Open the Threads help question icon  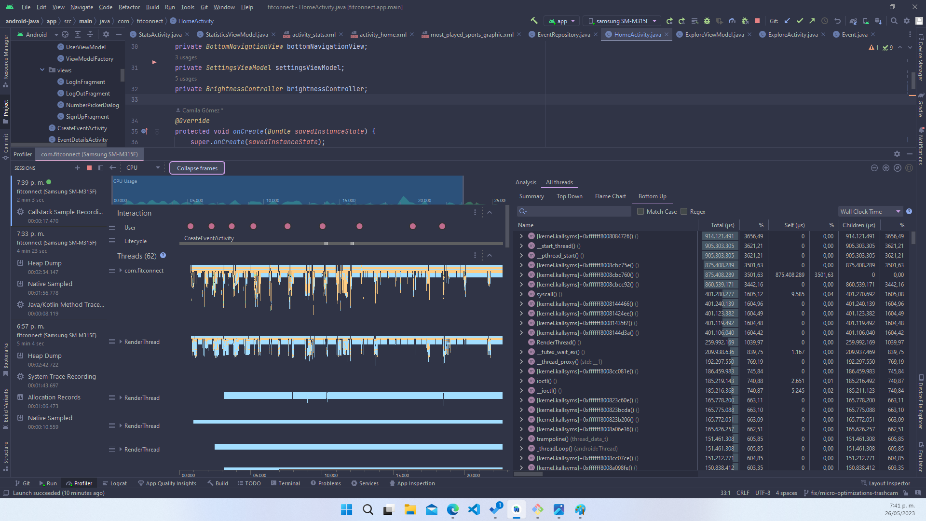coord(163,256)
